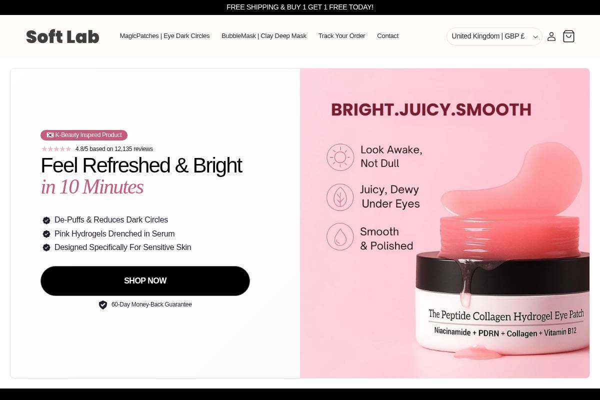The width and height of the screenshot is (600, 400).
Task: Click checkmark beside Designed Specifically For Sensitive Skin
Action: coord(46,247)
